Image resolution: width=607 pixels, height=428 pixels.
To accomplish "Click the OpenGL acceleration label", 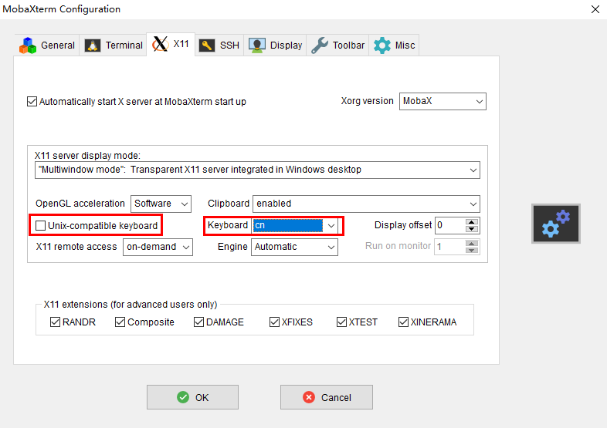I will coord(80,204).
